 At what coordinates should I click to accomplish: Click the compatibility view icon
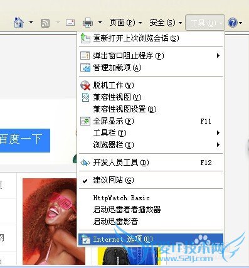click(x=85, y=97)
